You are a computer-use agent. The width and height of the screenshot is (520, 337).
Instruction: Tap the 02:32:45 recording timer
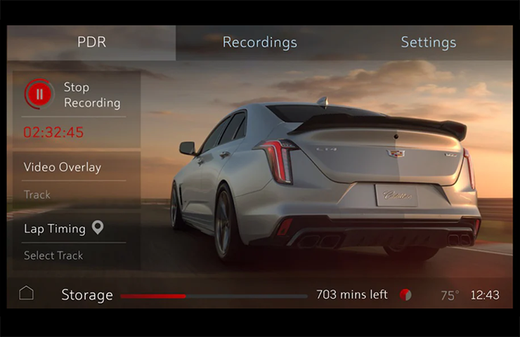pyautogui.click(x=53, y=132)
